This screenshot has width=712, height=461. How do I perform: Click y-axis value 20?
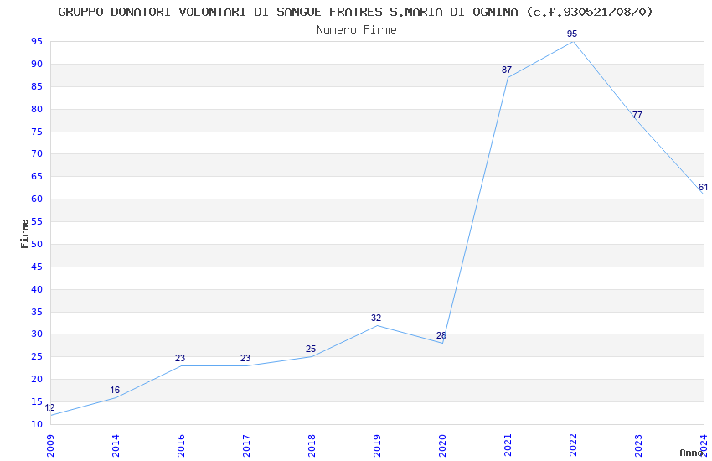(x=37, y=379)
